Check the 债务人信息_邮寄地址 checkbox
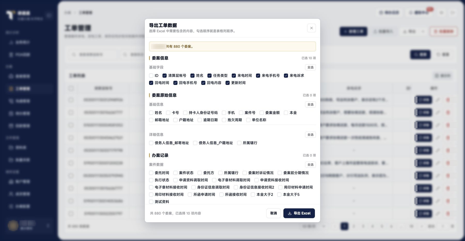The height and width of the screenshot is (241, 465). (151, 143)
